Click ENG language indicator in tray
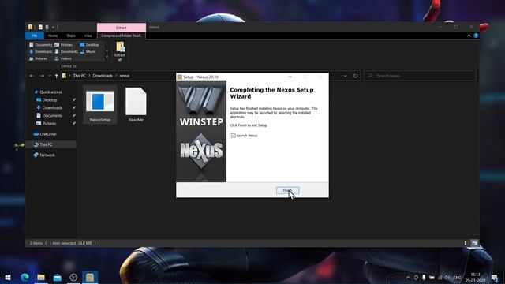The height and width of the screenshot is (284, 505). pos(458,278)
